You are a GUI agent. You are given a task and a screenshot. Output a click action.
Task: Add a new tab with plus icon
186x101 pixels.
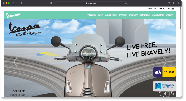click(x=173, y=3)
